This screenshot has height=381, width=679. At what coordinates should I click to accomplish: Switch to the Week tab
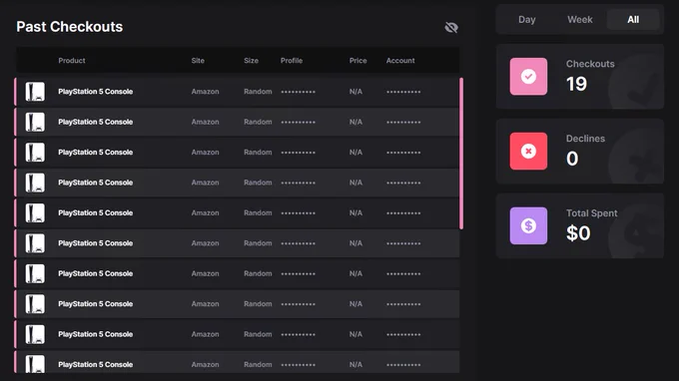[580, 20]
